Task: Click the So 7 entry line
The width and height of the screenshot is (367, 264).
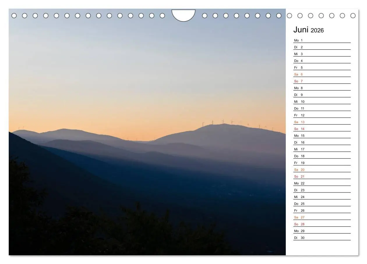Action: (x=322, y=81)
